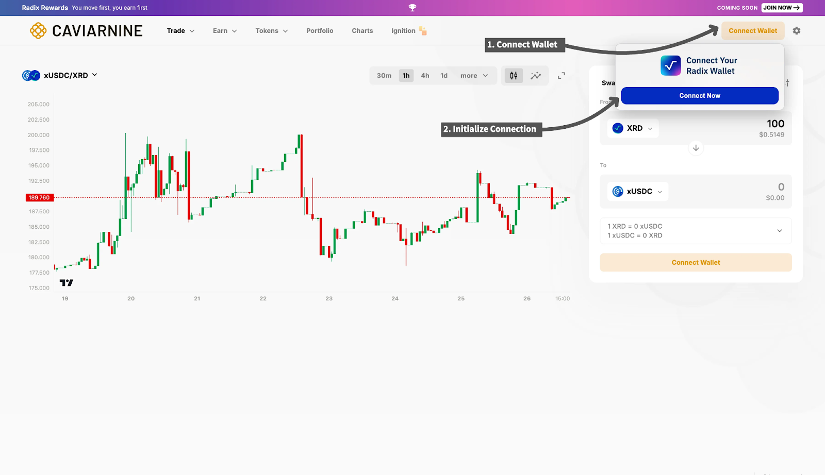Click the CaviarNine logo
825x475 pixels.
pos(86,31)
